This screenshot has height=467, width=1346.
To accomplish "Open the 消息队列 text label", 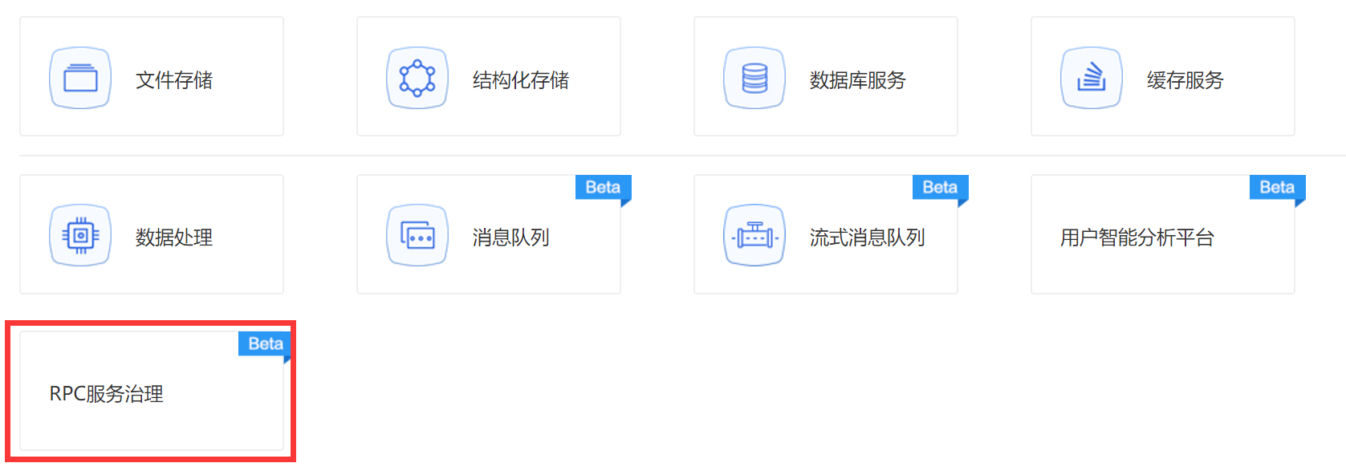I will point(511,238).
